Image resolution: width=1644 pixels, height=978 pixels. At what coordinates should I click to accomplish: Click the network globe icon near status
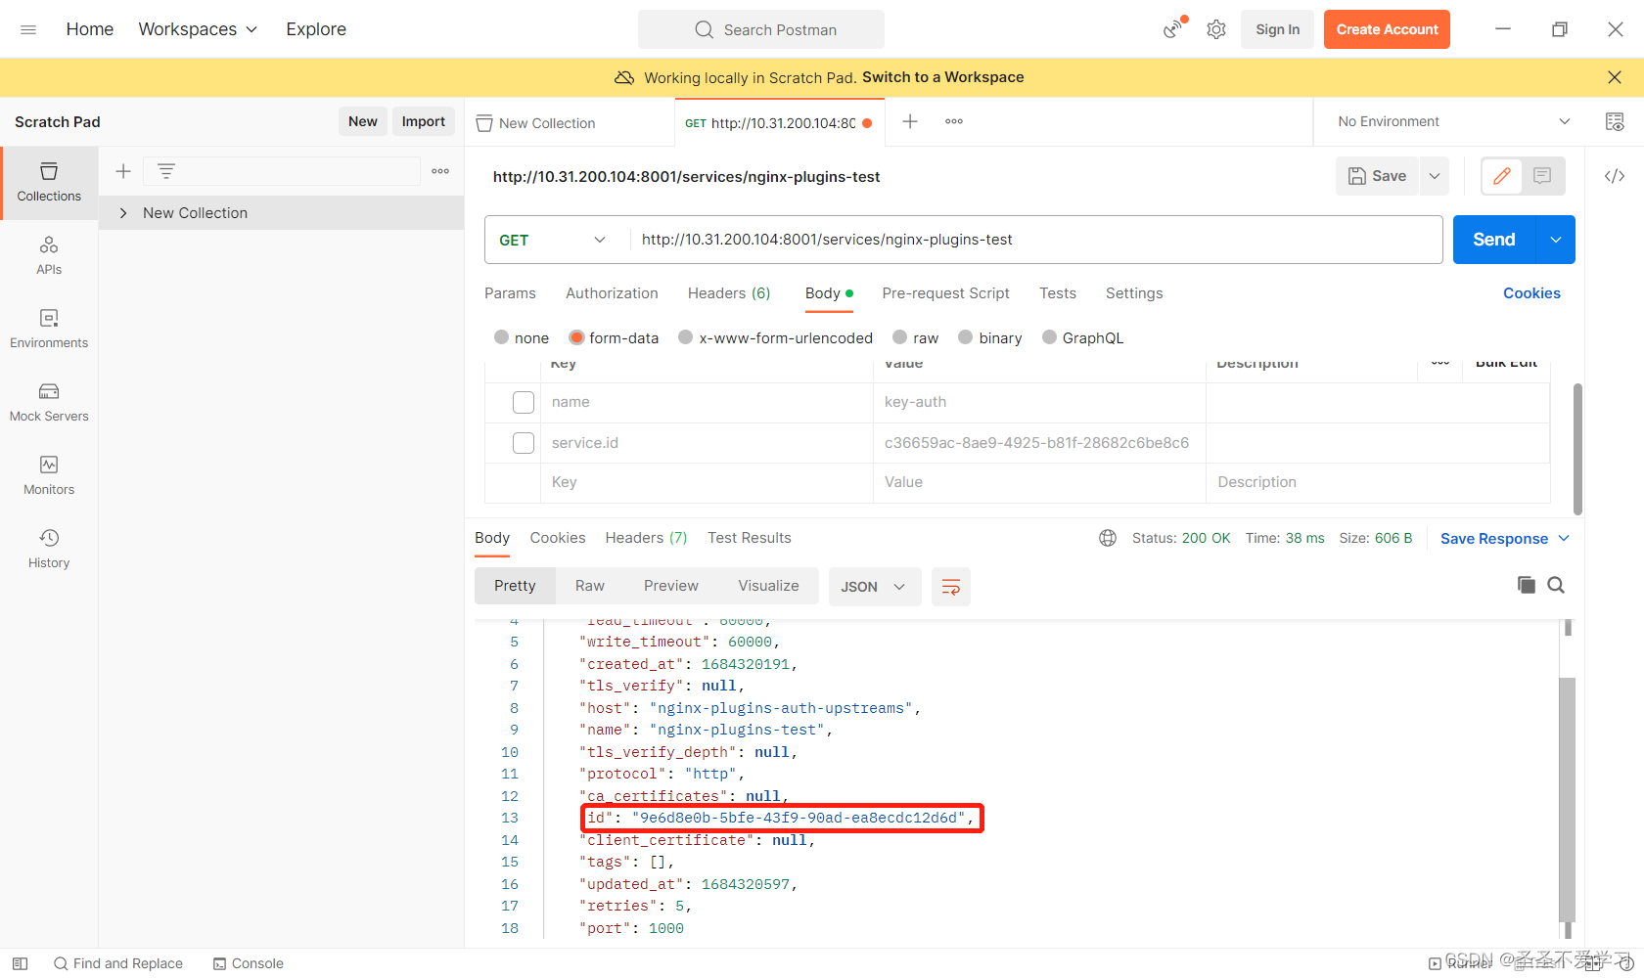[1108, 538]
